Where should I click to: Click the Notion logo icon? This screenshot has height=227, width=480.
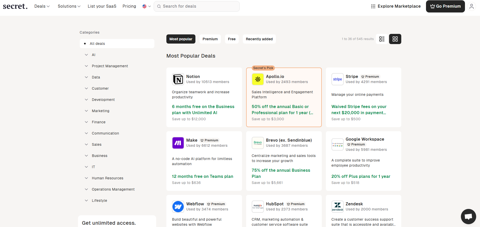[178, 79]
